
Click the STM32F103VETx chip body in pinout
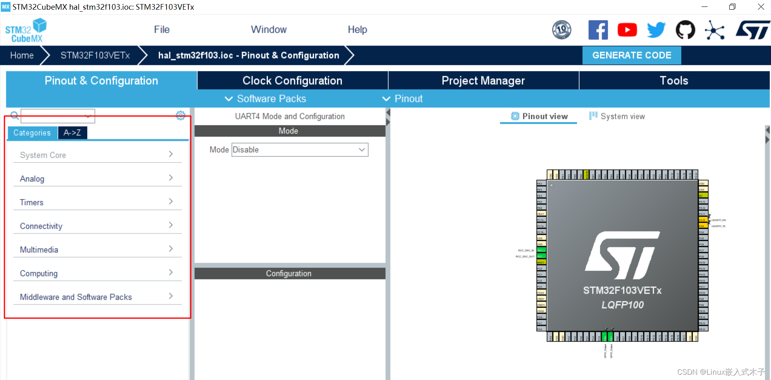tap(622, 255)
